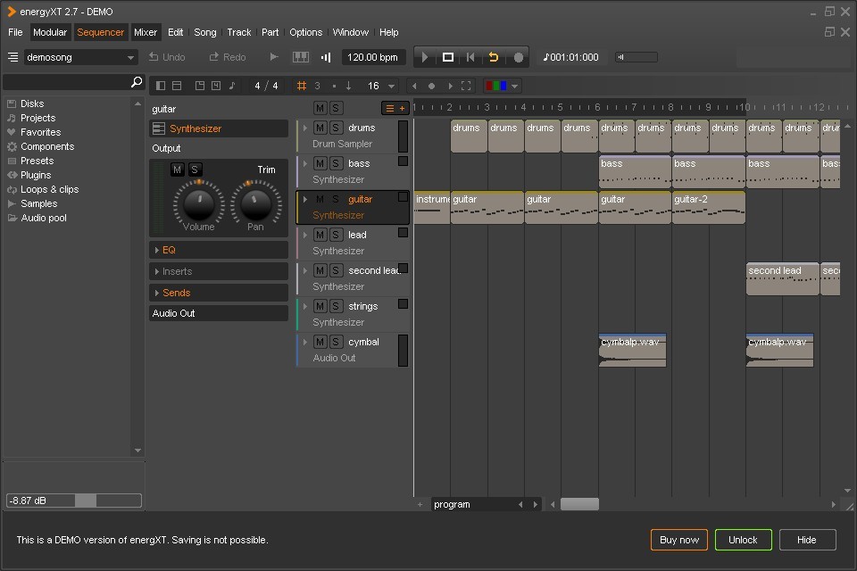Expand the guitar track
Viewport: 857px width, 571px height.
point(305,199)
